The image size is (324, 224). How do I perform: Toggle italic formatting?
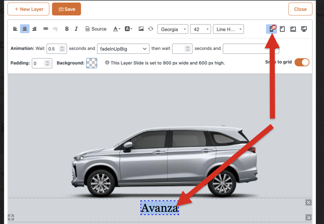click(x=76, y=29)
